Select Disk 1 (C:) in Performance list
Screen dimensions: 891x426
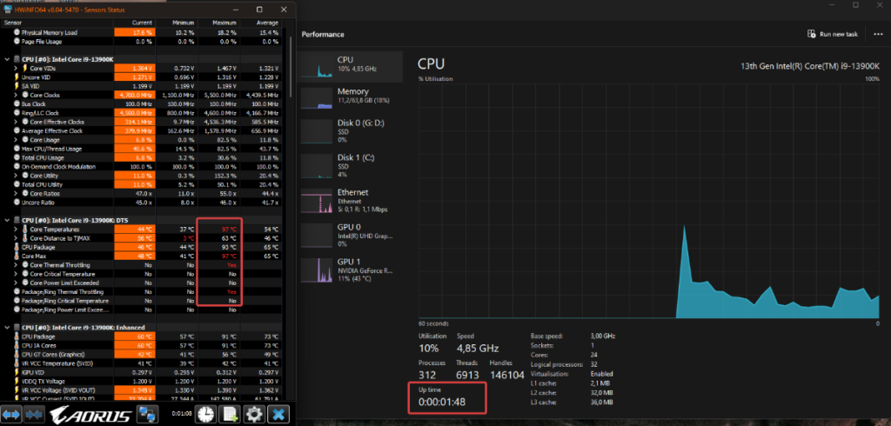coord(351,165)
